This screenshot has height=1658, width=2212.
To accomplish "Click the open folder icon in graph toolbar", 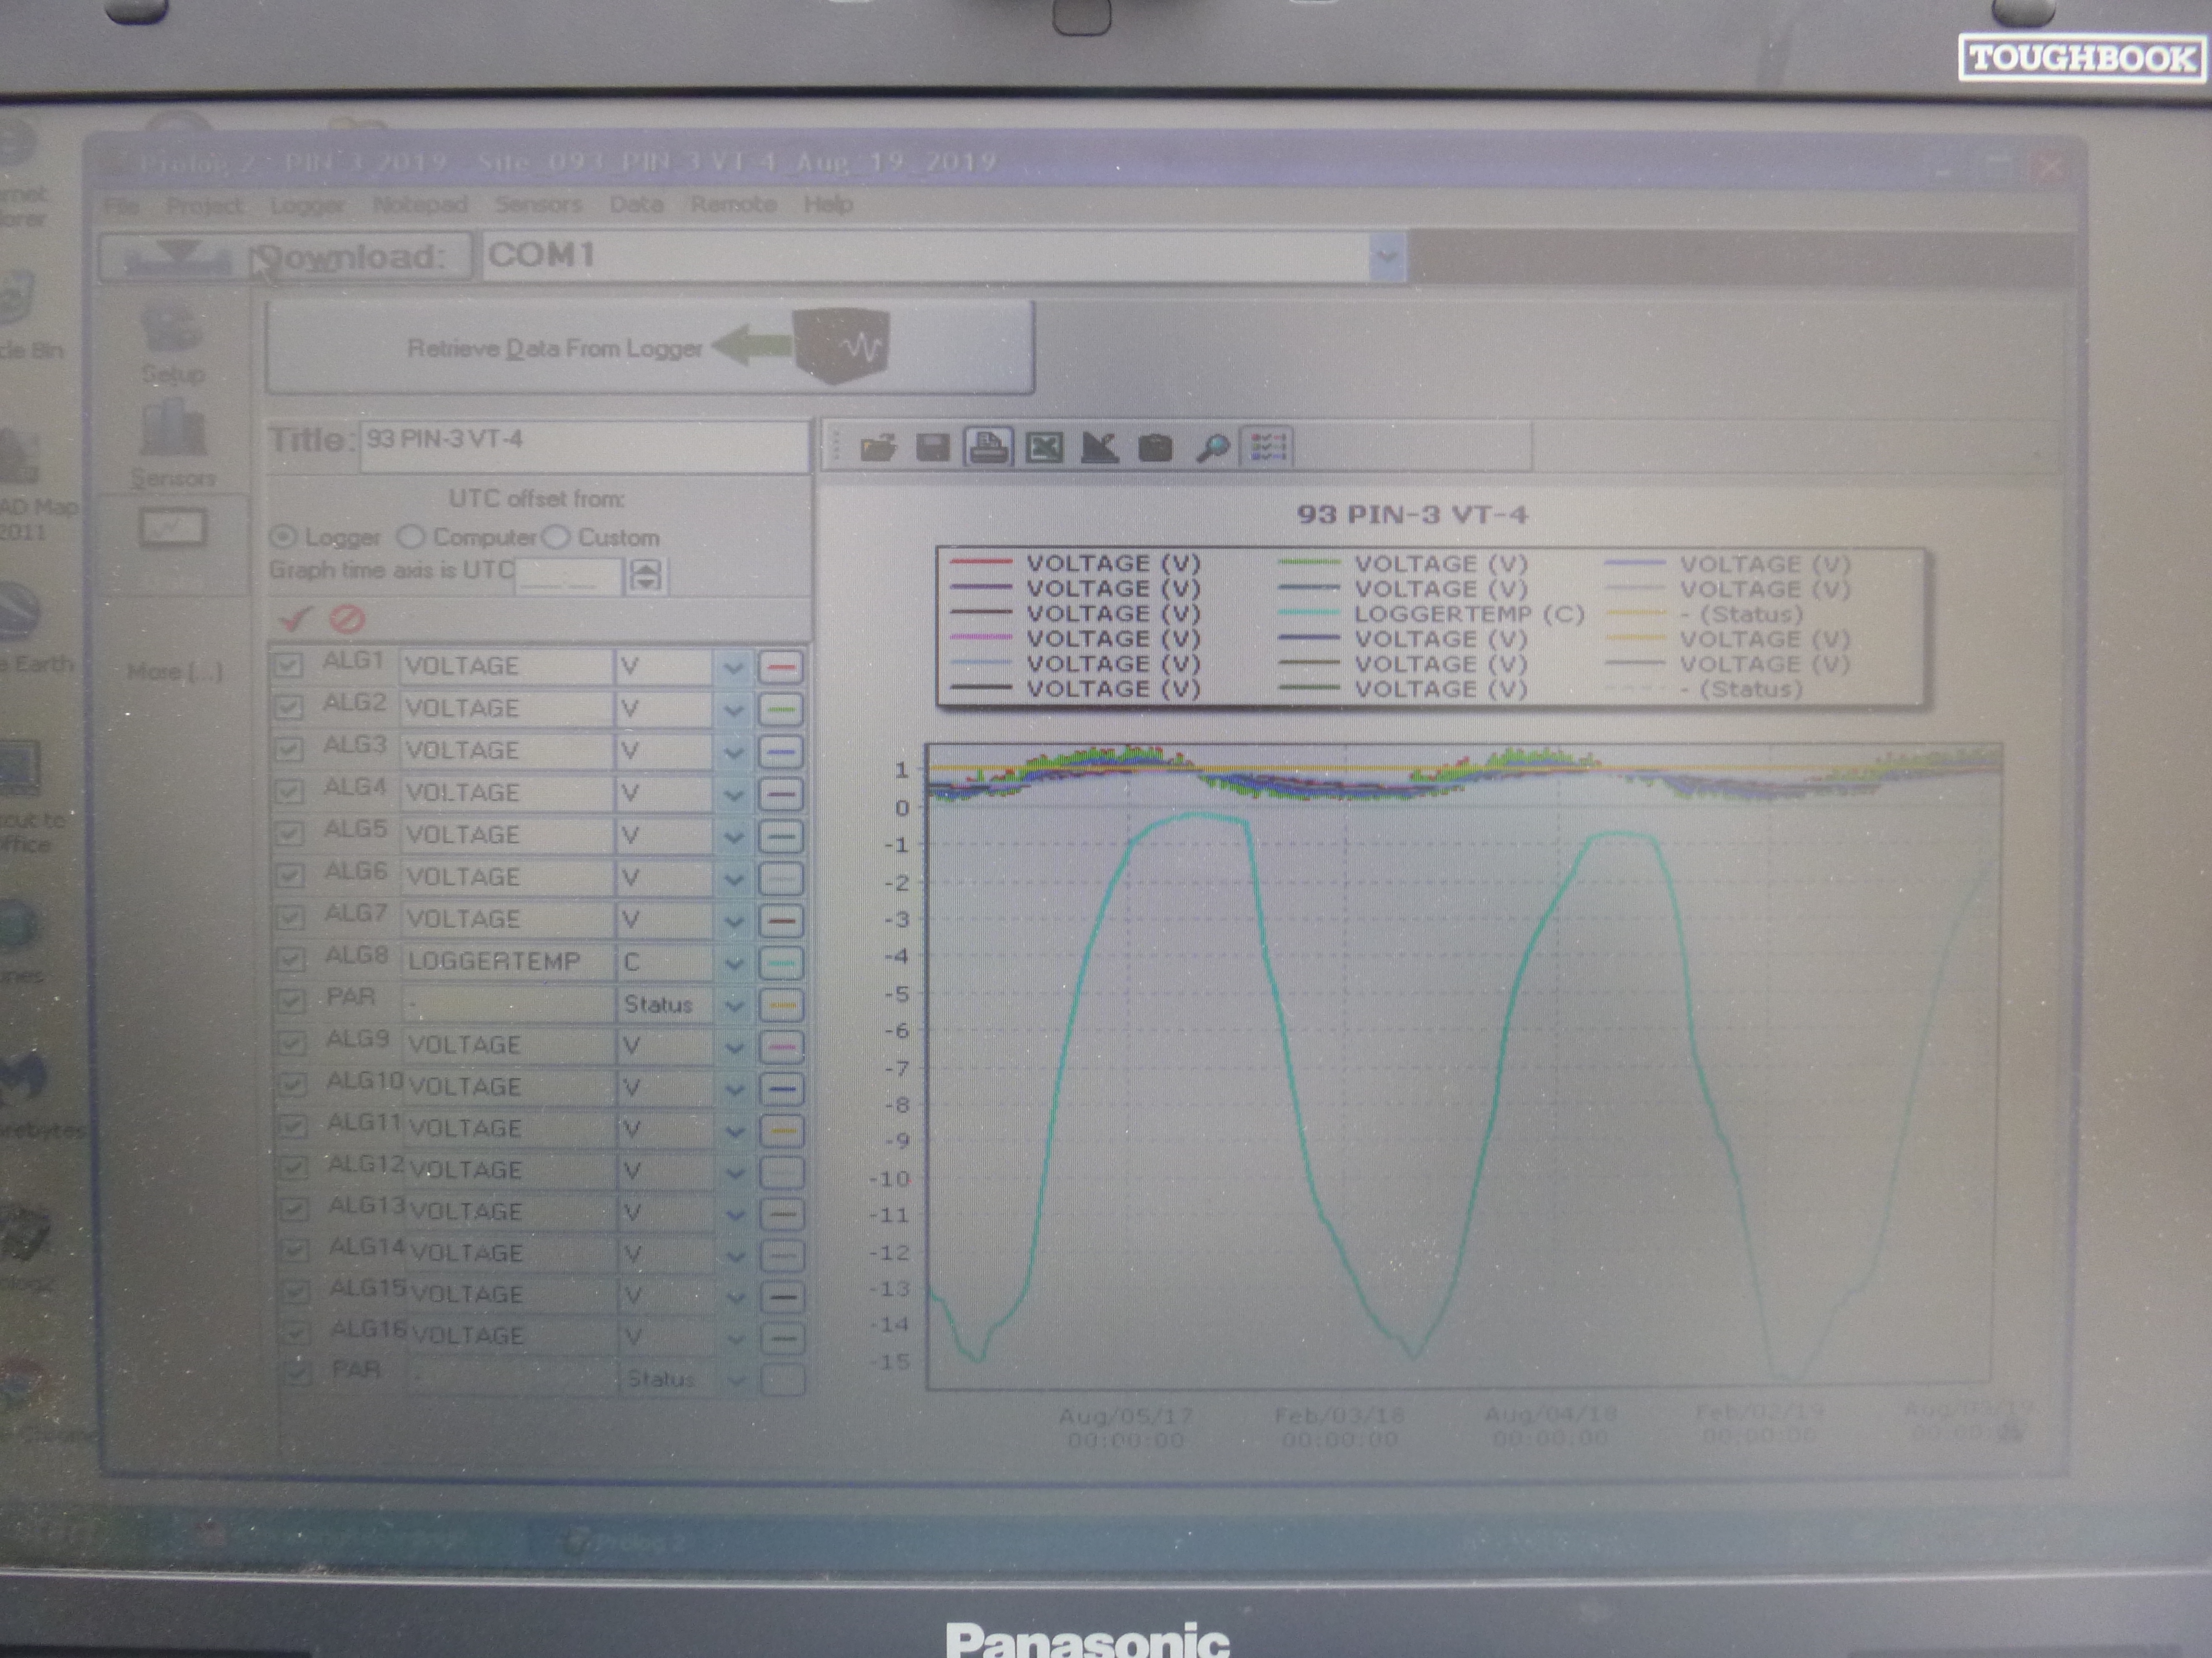I will coord(877,448).
